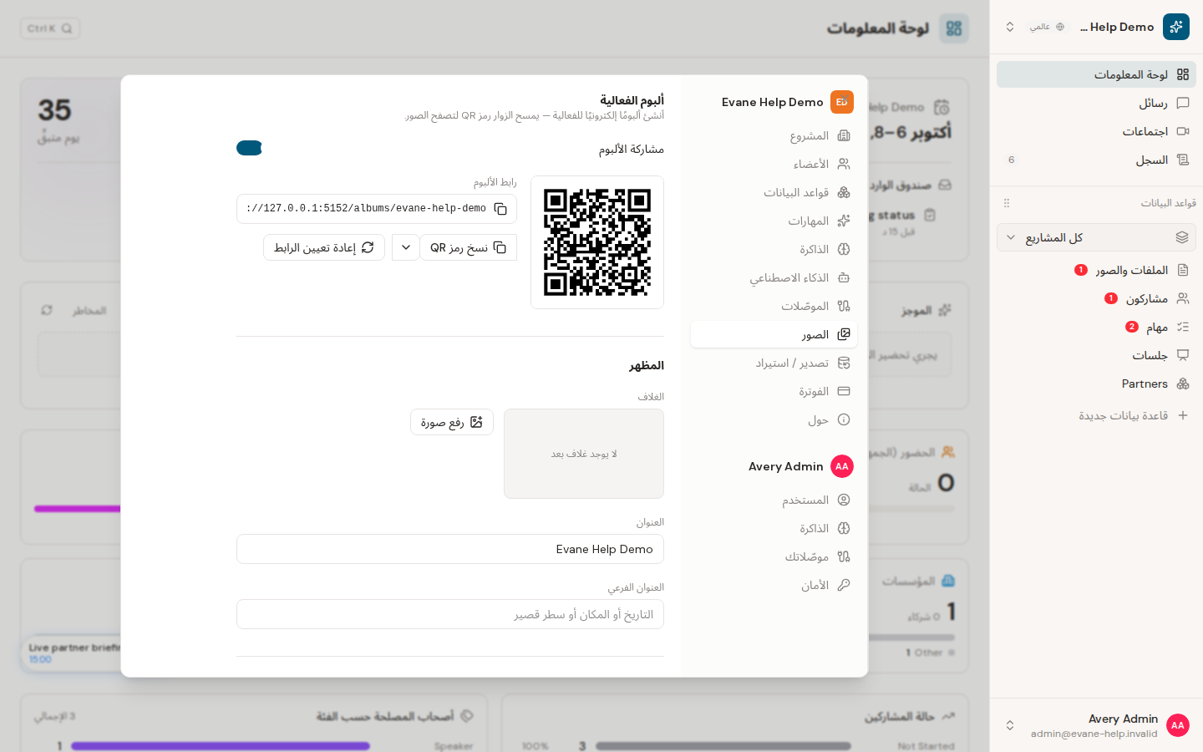1203x752 pixels.
Task: Copy the album link with copy icon
Action: pyautogui.click(x=500, y=209)
